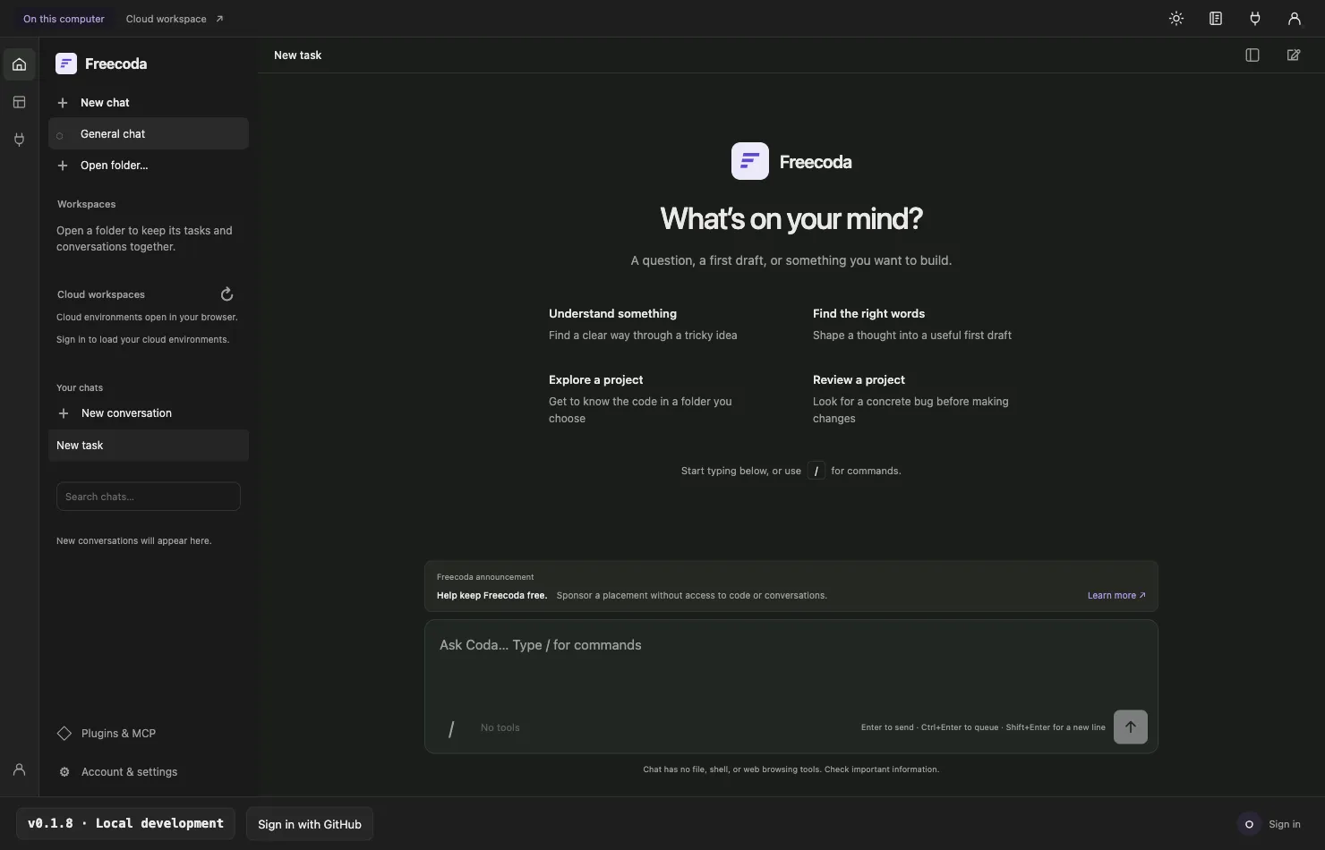Viewport: 1325px width, 850px height.
Task: Click the v0.1.8 Local development badge
Action: point(125,823)
